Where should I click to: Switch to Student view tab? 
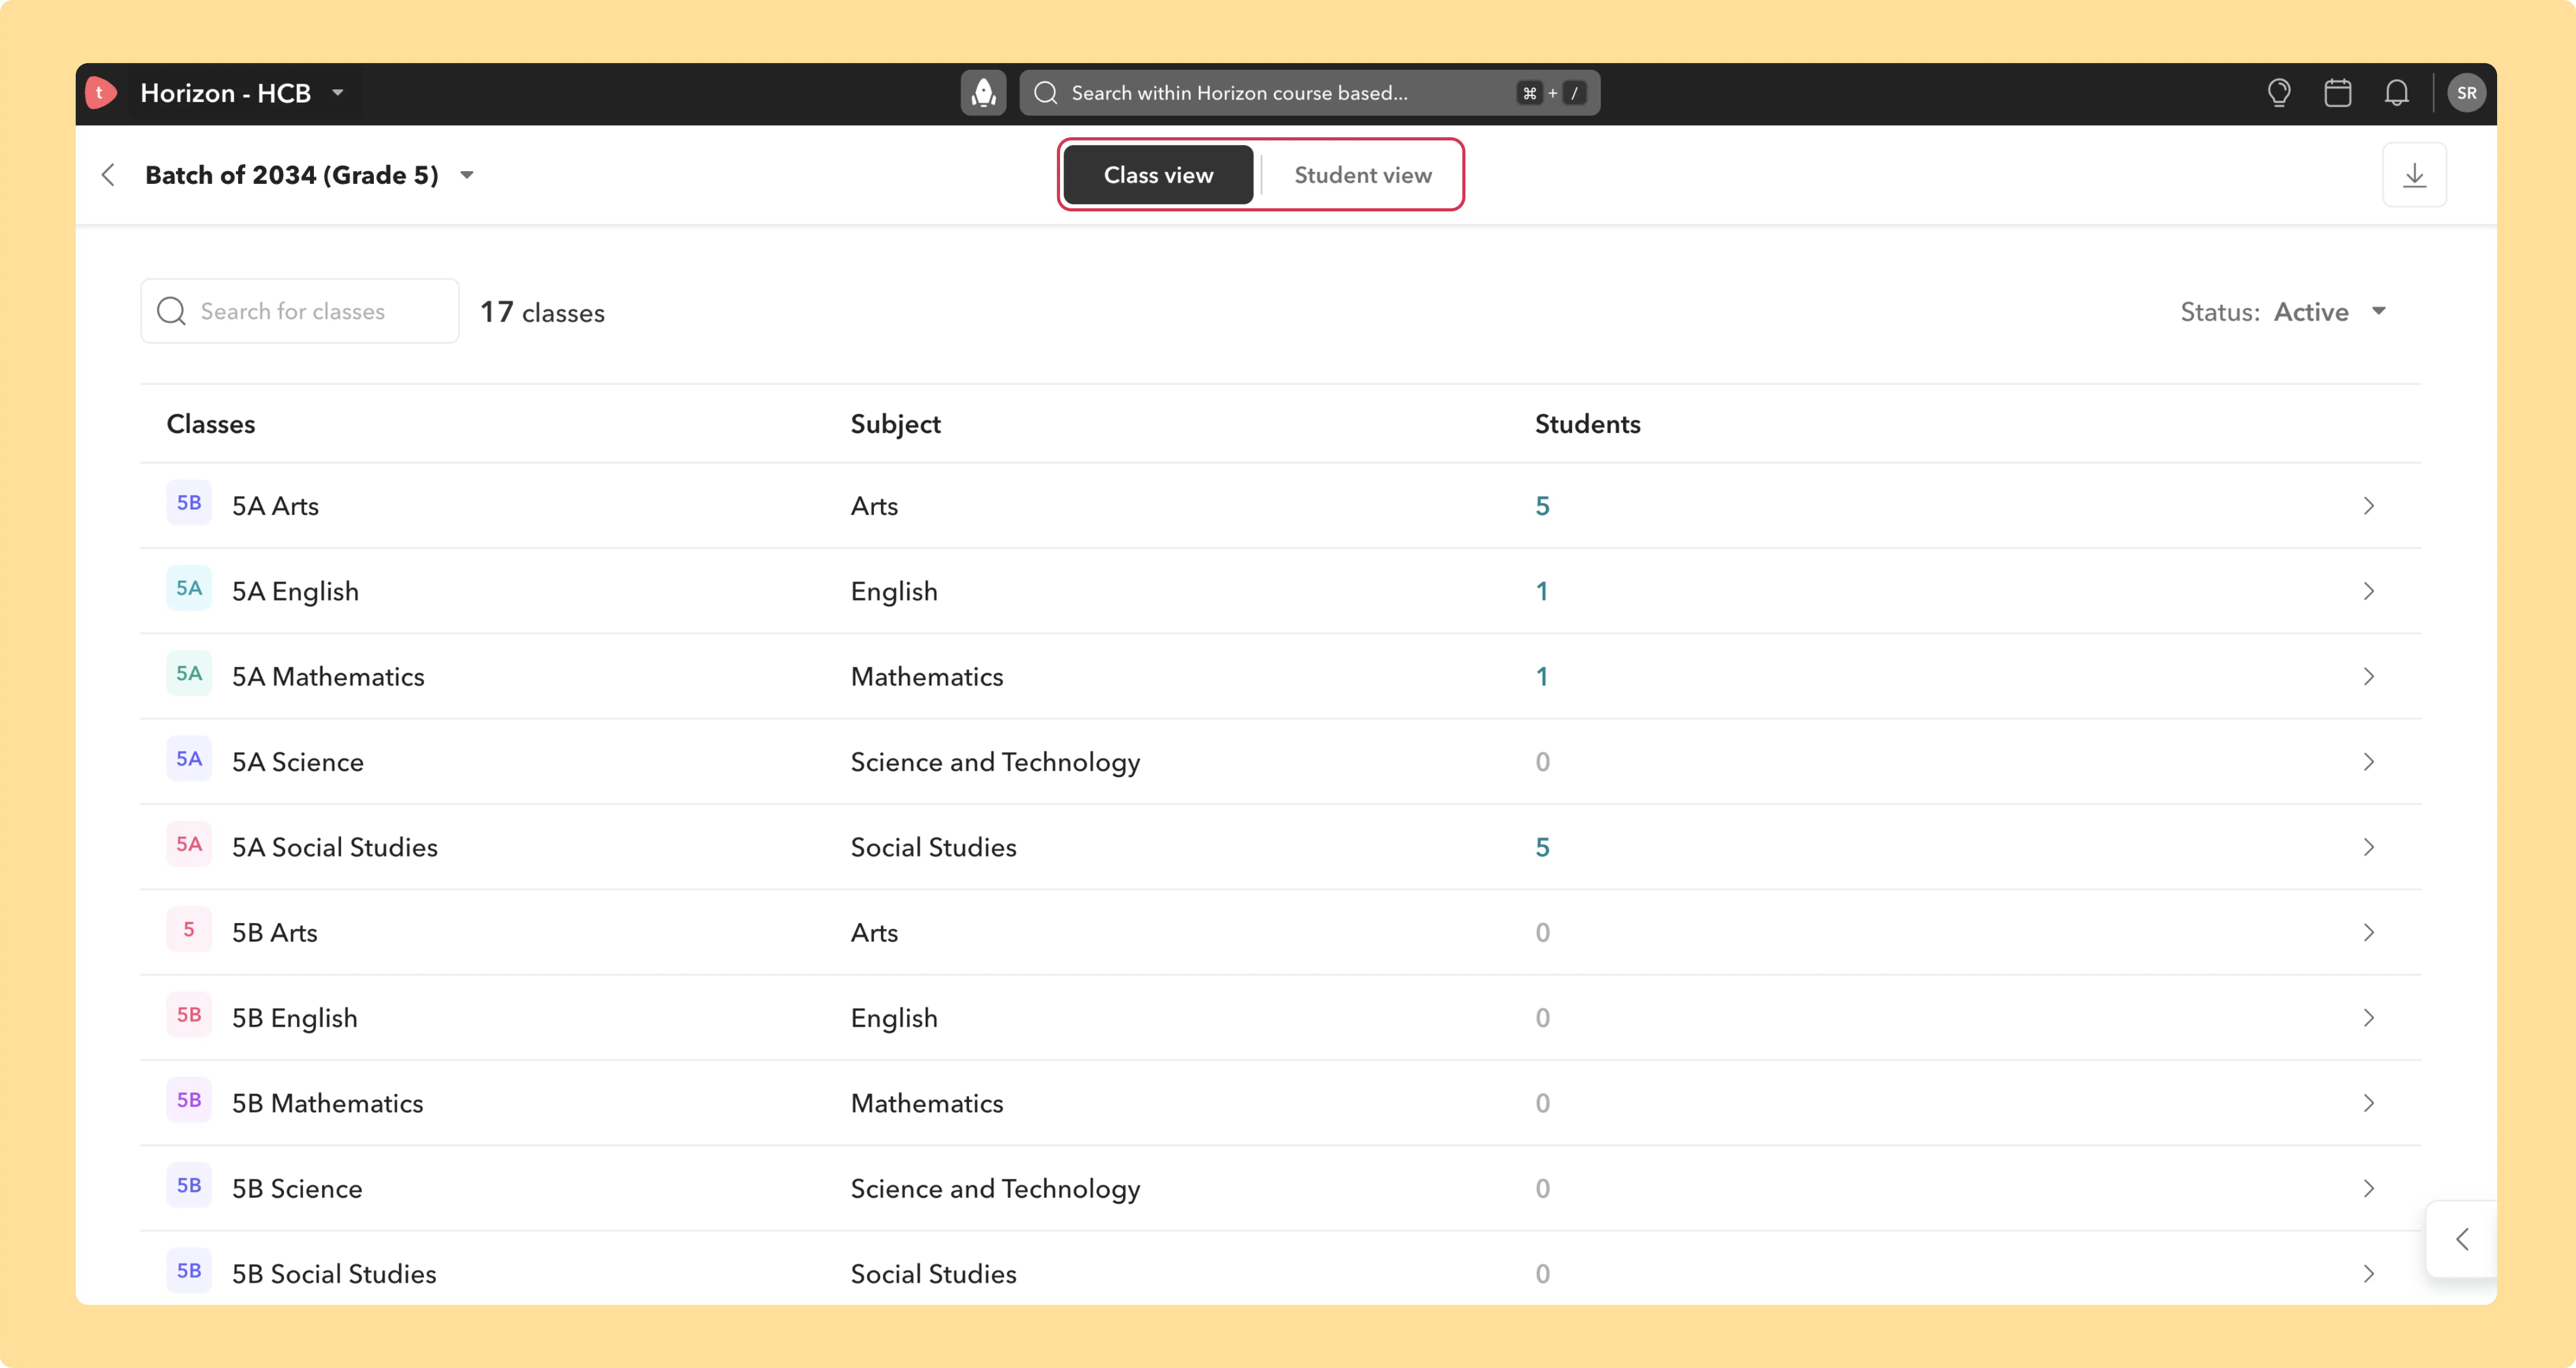(x=1363, y=175)
